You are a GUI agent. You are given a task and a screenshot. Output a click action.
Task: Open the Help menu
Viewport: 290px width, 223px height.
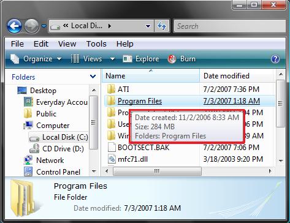(x=125, y=44)
